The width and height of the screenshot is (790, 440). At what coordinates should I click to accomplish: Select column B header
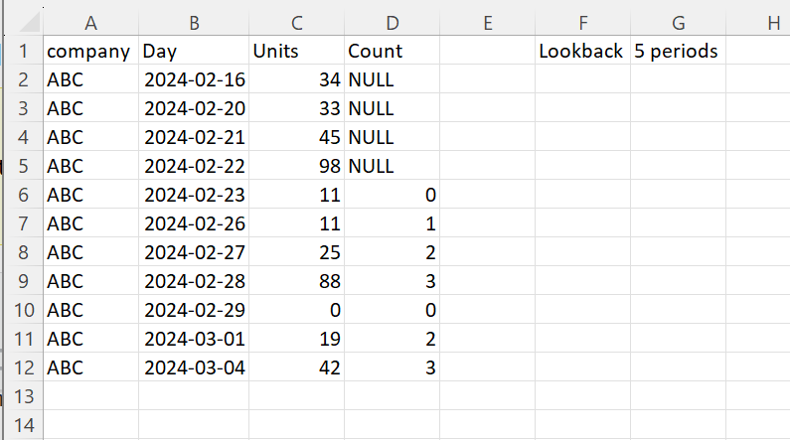[194, 23]
